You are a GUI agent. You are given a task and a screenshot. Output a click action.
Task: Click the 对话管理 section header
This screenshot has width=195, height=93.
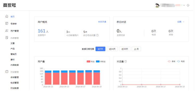tap(15, 72)
